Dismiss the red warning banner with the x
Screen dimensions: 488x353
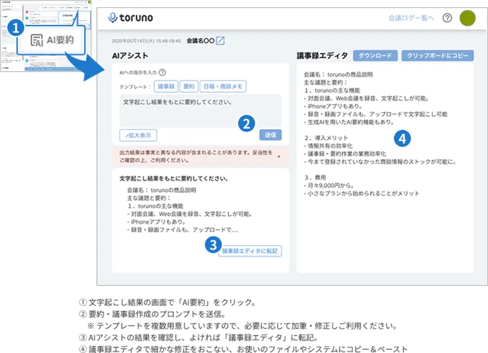pyautogui.click(x=279, y=156)
